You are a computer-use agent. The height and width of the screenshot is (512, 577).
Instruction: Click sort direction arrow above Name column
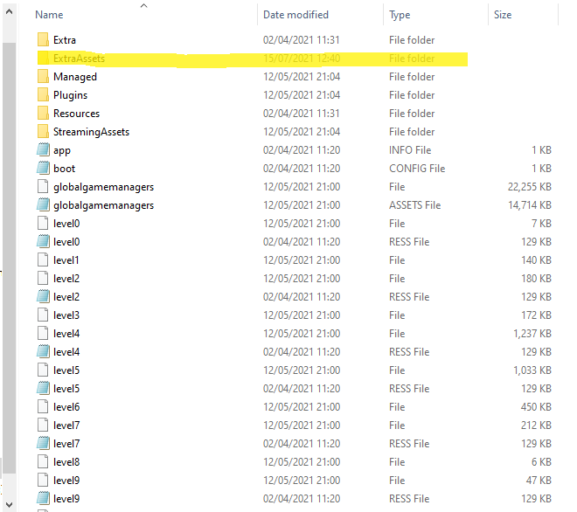tap(144, 5)
